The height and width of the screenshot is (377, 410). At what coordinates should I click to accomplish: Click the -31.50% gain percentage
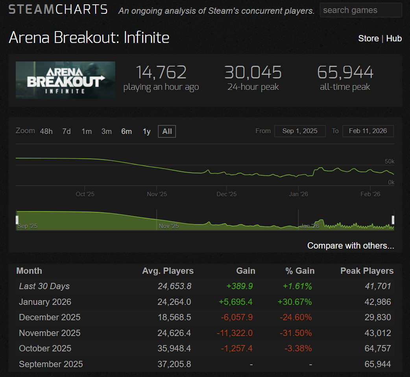296,333
